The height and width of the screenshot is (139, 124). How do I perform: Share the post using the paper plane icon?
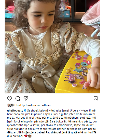click(26, 98)
